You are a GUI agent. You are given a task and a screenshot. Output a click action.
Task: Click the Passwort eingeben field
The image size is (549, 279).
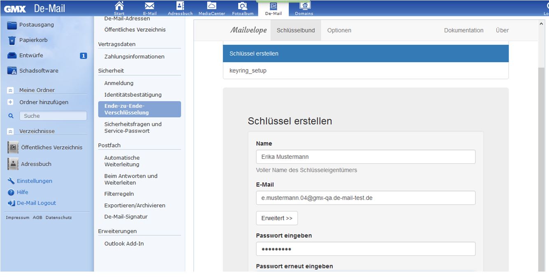pyautogui.click(x=365, y=249)
